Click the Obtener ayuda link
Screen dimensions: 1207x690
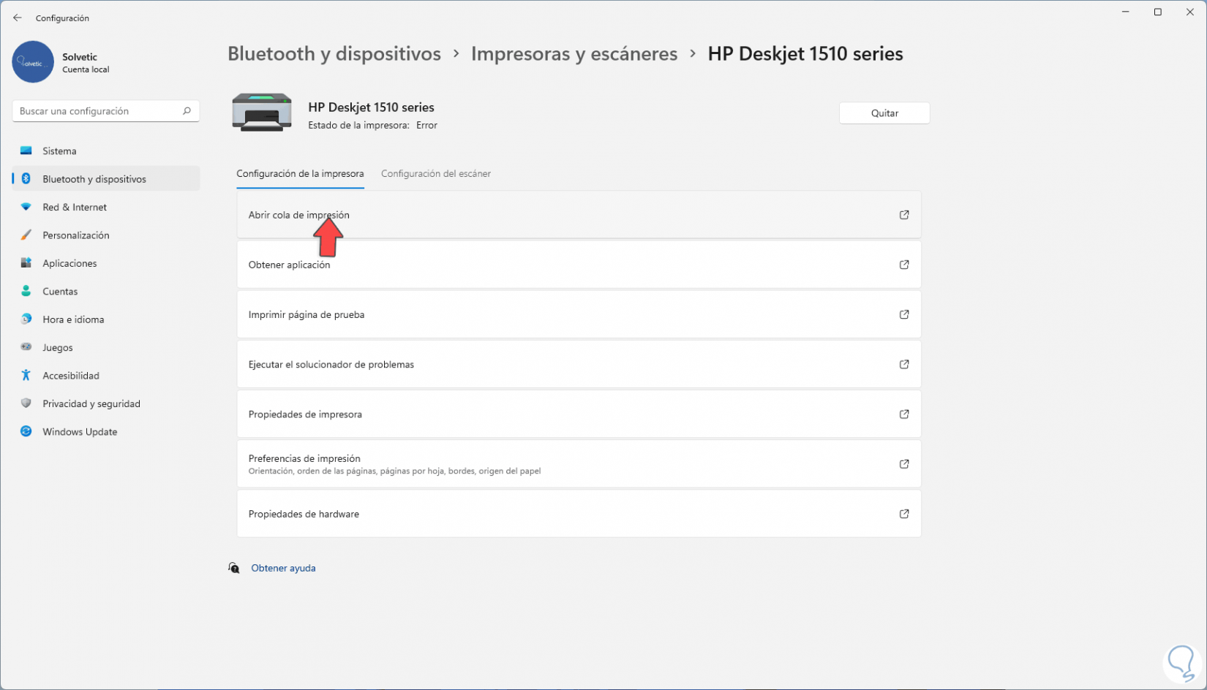pos(283,568)
